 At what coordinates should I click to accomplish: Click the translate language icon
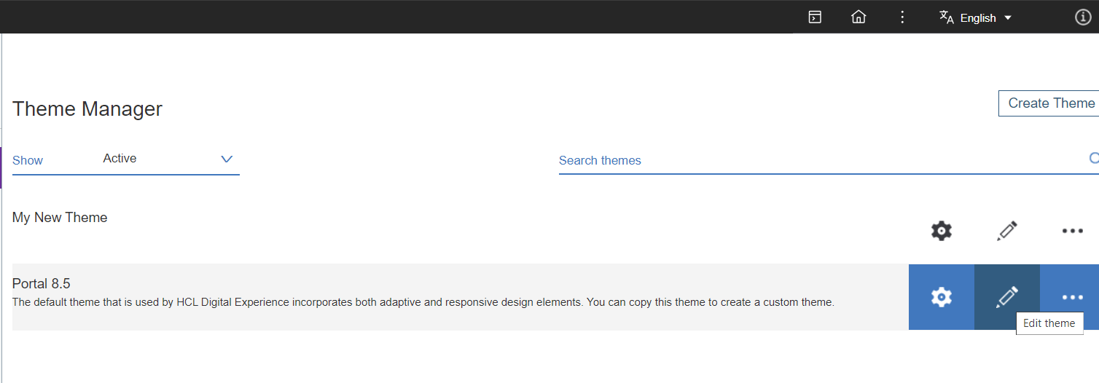(x=947, y=17)
